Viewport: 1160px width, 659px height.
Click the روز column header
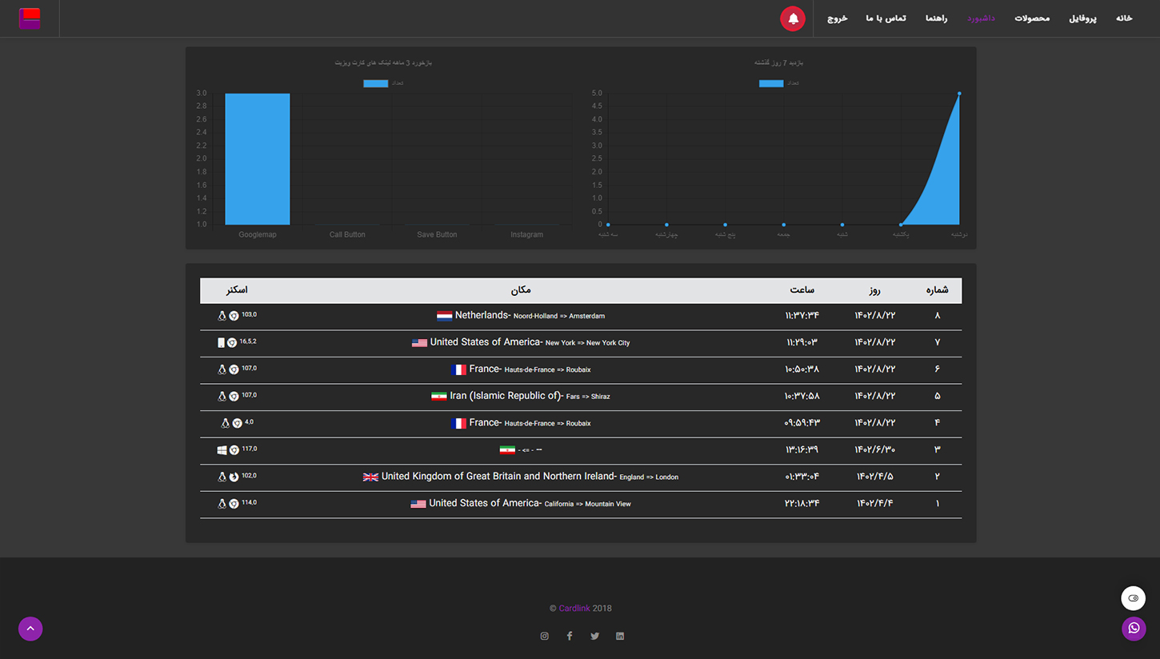click(x=874, y=290)
